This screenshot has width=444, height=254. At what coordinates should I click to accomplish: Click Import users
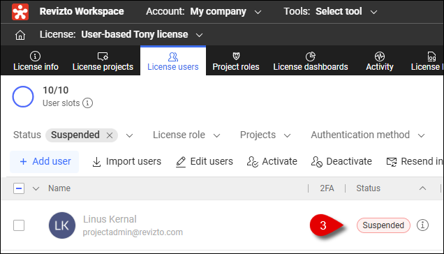[x=126, y=161]
